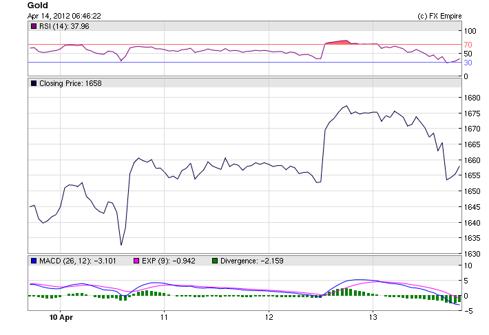Click the red shaded RSI overbought area
489x335 pixels.
pyautogui.click(x=340, y=43)
